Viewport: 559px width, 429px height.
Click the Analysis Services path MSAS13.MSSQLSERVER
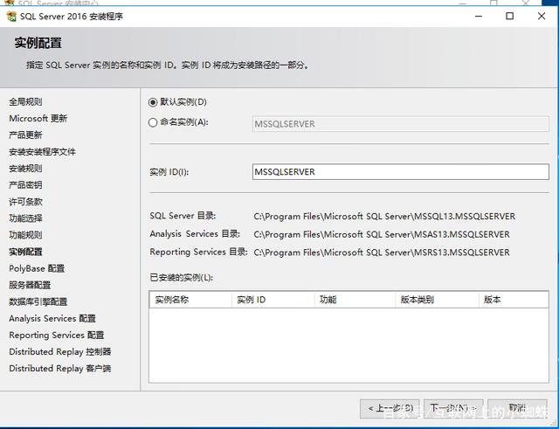(382, 234)
